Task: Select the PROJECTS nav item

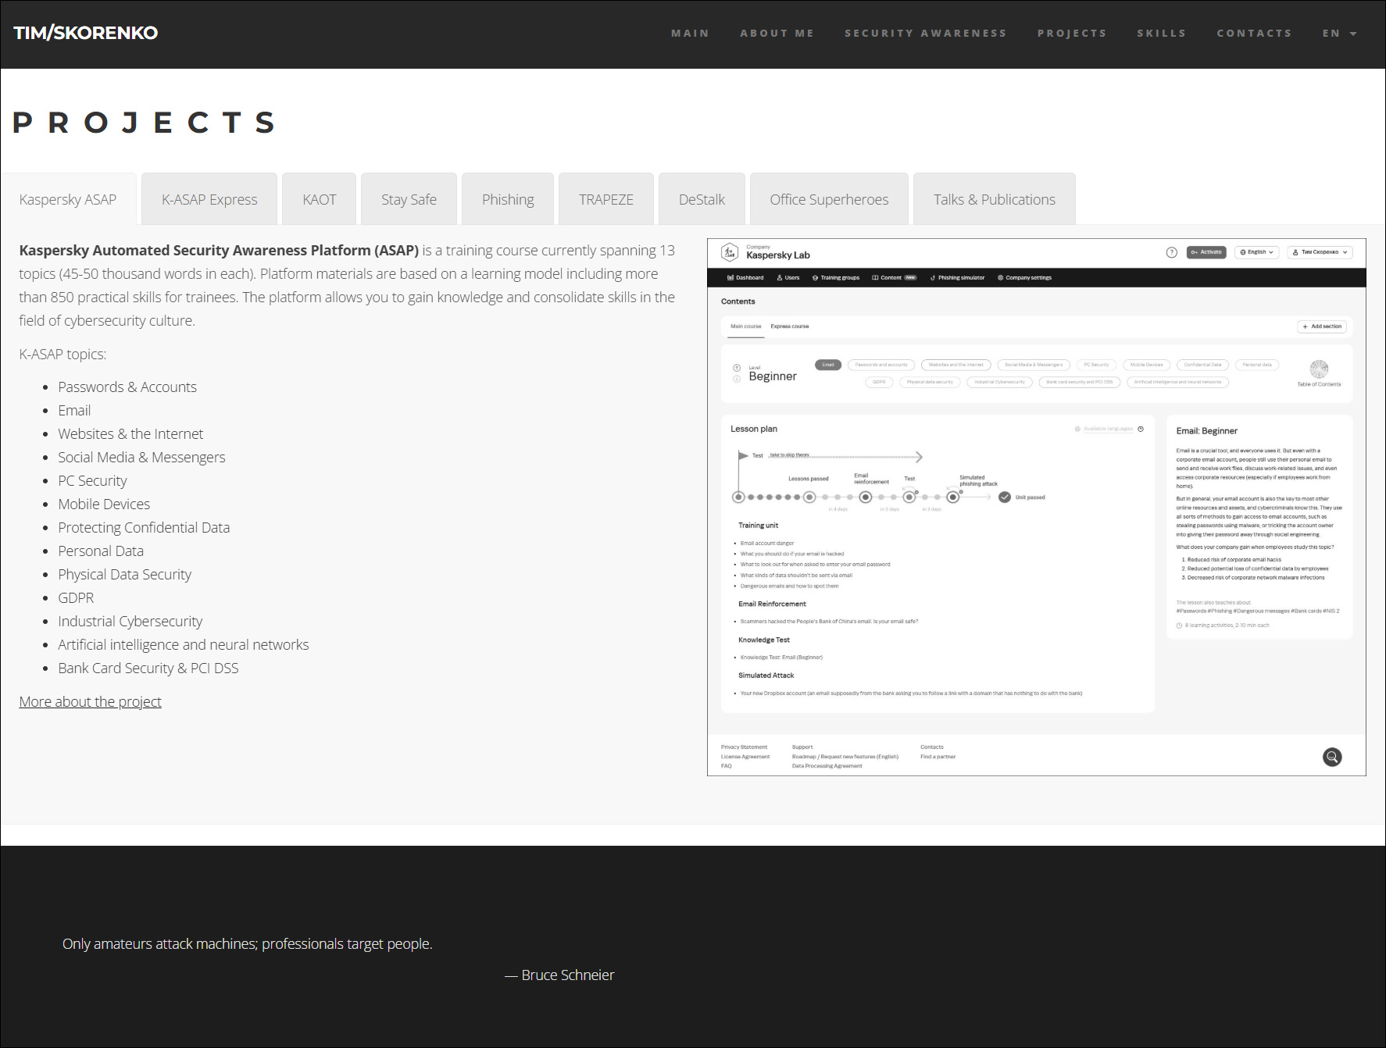Action: tap(1072, 33)
